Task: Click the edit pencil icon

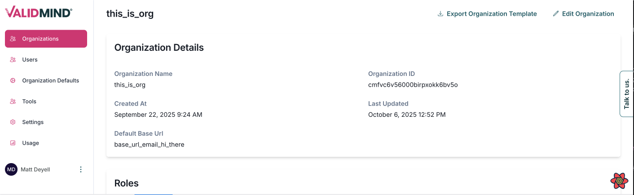Action: pyautogui.click(x=556, y=14)
